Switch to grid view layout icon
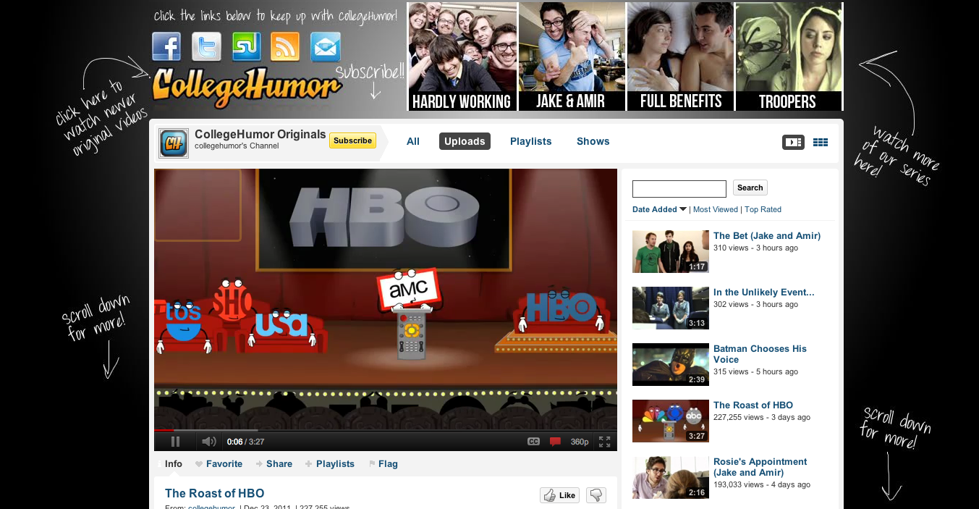 tap(821, 143)
